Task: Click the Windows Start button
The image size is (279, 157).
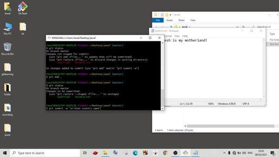Action: click(x=5, y=153)
